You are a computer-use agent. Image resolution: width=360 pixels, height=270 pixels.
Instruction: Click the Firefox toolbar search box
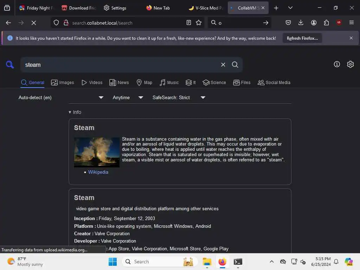239,23
